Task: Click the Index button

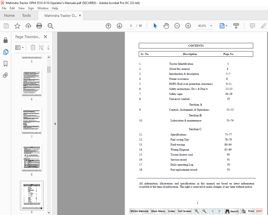Action: pos(171,211)
